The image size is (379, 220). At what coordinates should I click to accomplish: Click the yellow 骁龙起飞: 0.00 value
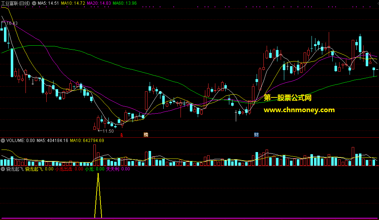point(39,169)
